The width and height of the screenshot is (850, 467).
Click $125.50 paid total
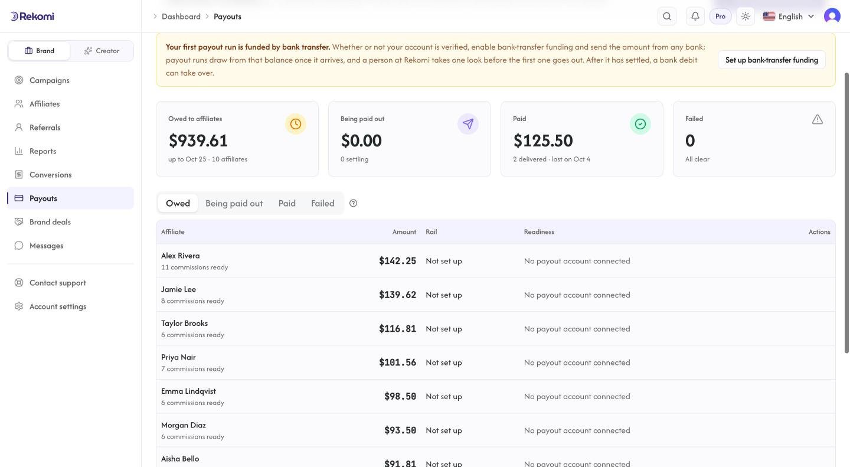click(543, 141)
